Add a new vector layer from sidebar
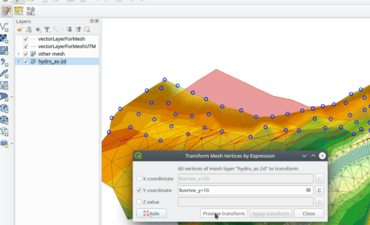The width and height of the screenshot is (370, 225). point(4,27)
